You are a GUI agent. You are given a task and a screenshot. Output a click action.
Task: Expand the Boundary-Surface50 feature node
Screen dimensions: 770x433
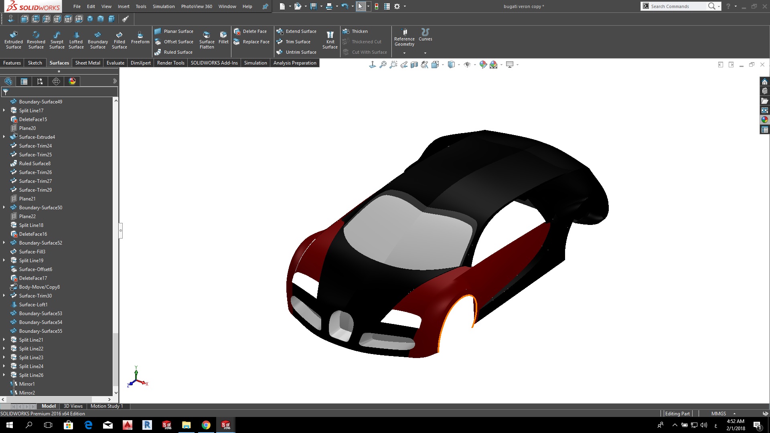pos(4,207)
